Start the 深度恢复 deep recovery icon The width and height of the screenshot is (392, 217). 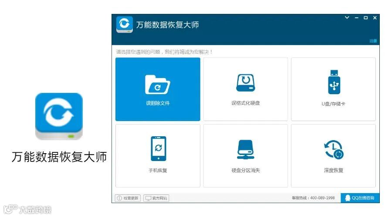click(334, 149)
